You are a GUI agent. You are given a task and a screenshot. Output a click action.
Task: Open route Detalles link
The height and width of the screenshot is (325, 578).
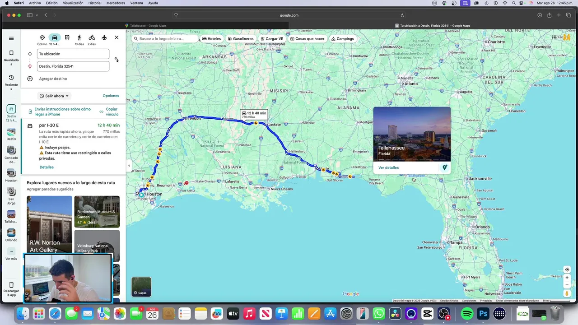point(47,167)
